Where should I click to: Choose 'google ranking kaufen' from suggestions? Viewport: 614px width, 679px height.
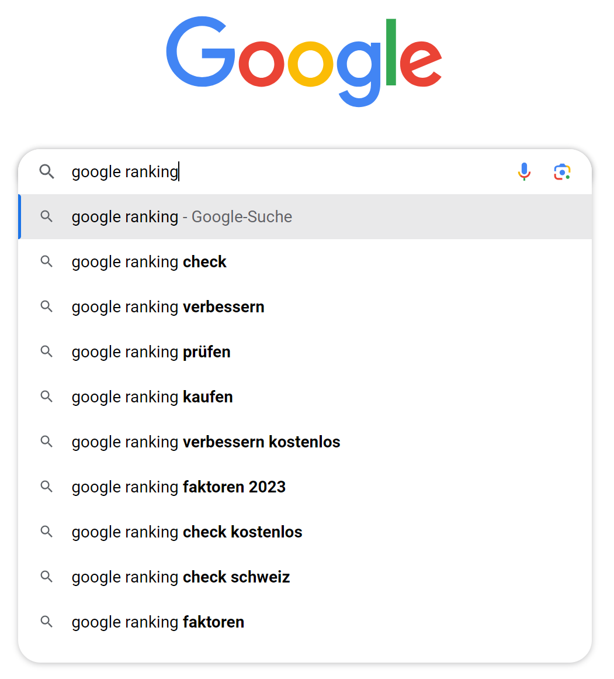(152, 397)
